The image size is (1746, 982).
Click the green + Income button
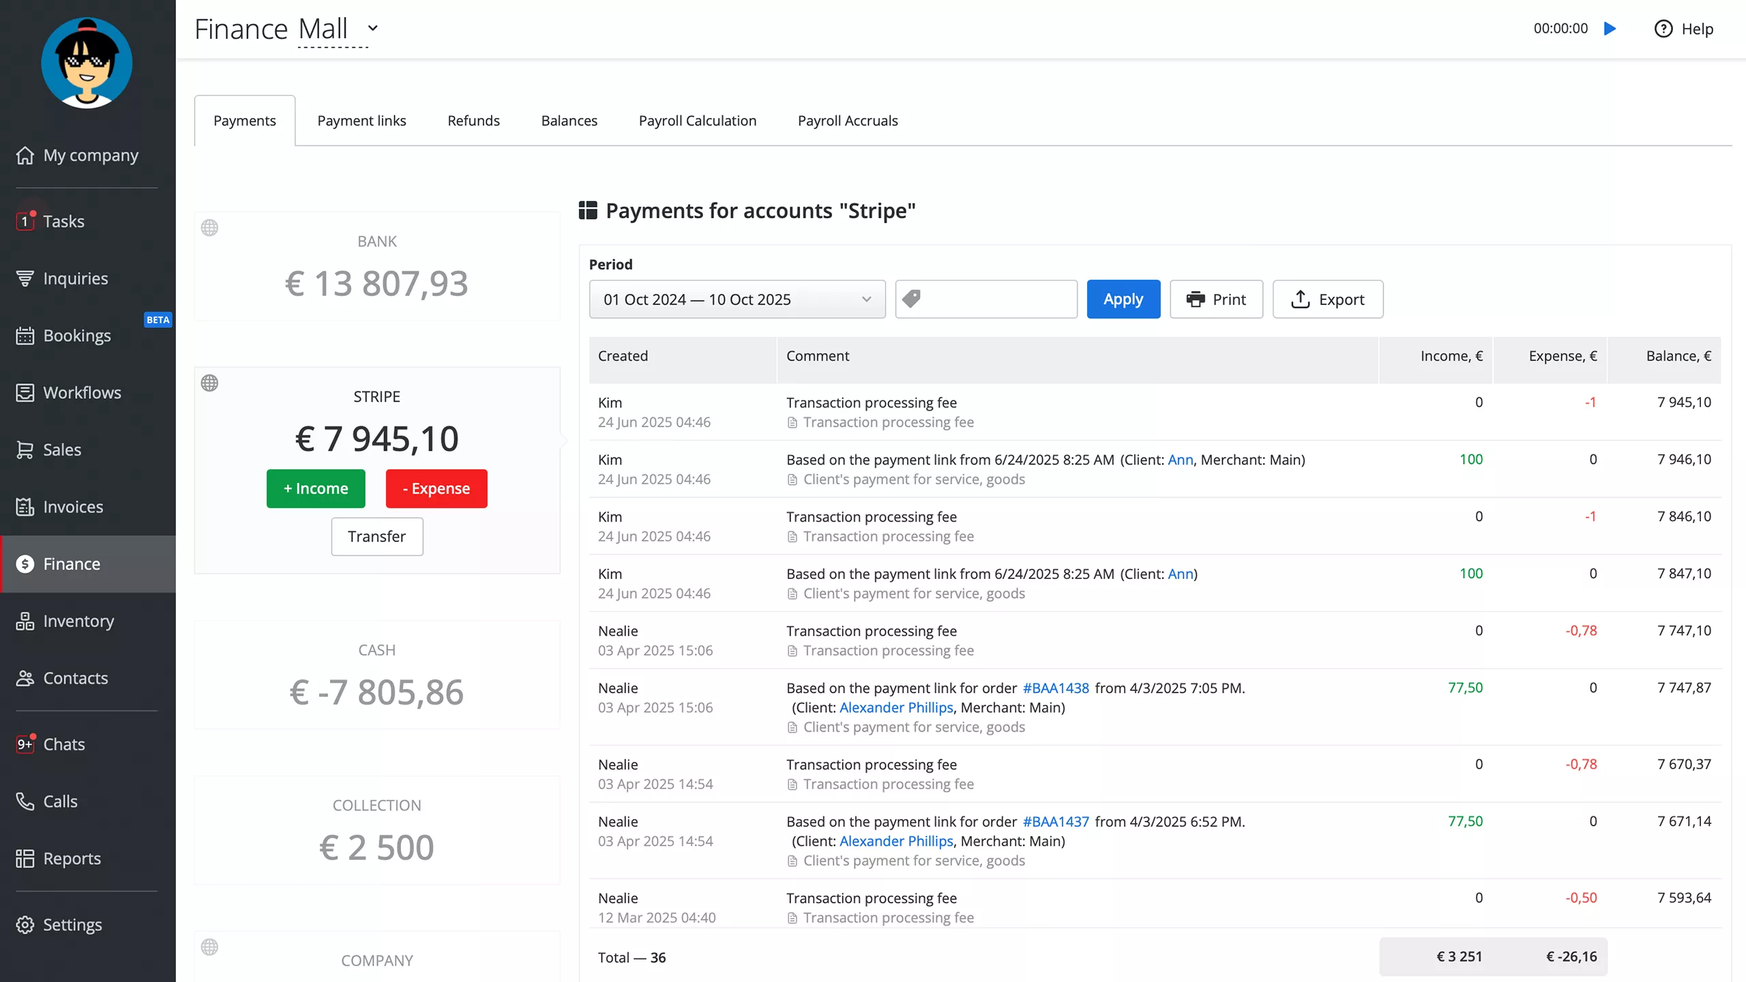[x=316, y=488]
